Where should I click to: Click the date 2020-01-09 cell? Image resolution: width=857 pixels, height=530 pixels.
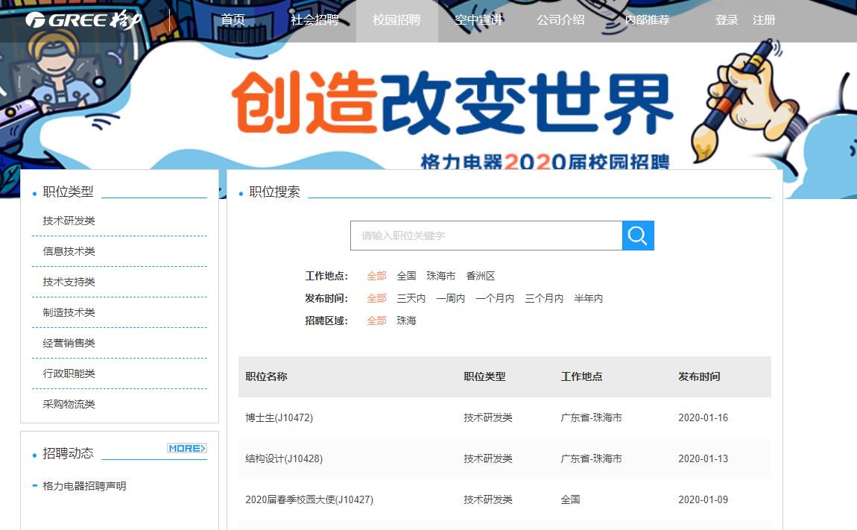pos(703,500)
